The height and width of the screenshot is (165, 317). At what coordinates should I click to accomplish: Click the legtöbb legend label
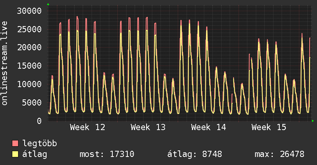(40, 144)
